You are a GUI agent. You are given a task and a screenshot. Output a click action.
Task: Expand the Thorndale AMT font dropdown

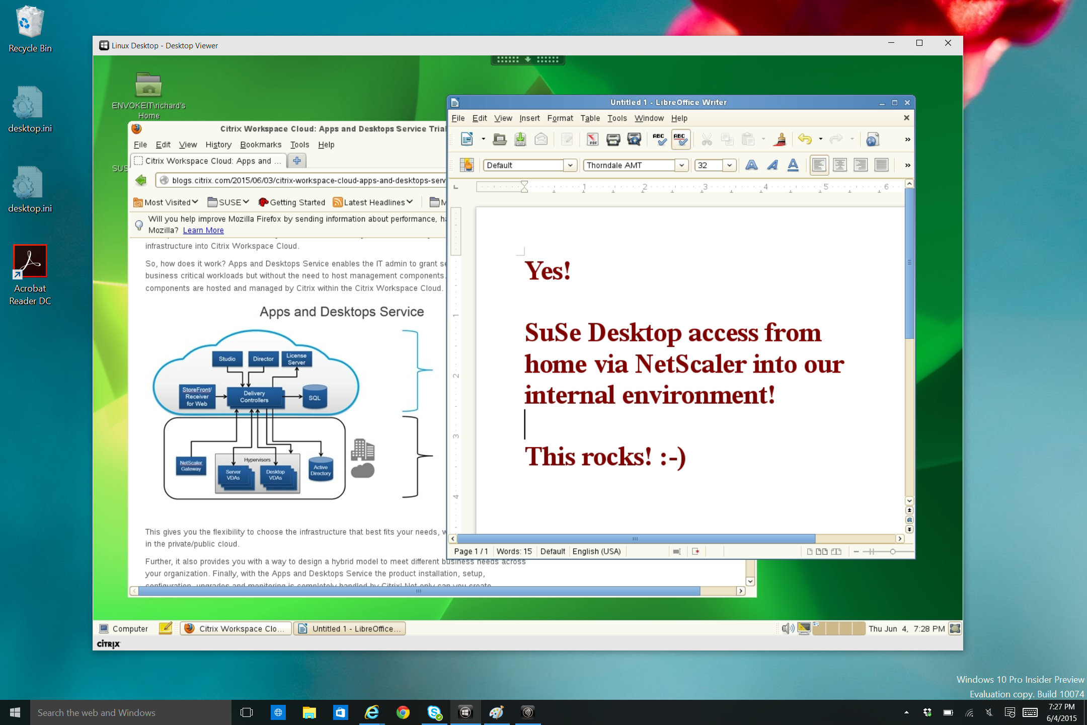pyautogui.click(x=681, y=165)
